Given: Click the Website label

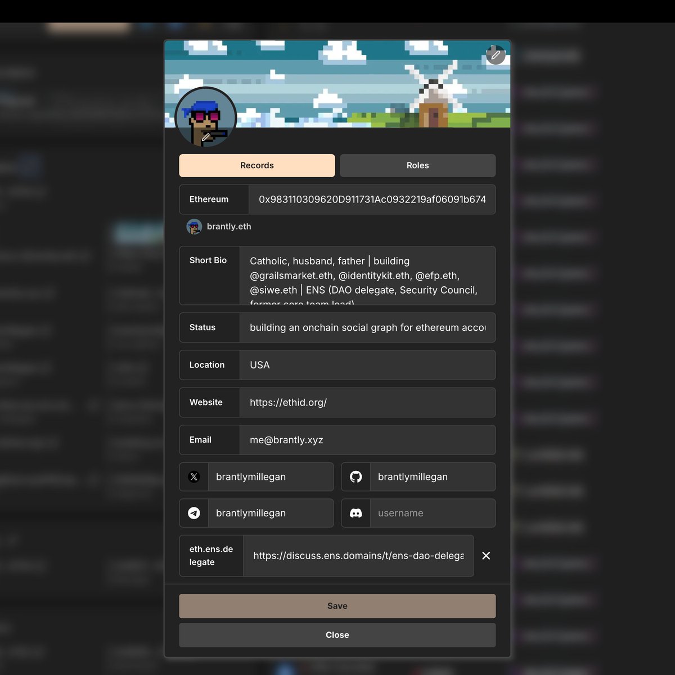Looking at the screenshot, I should point(206,402).
